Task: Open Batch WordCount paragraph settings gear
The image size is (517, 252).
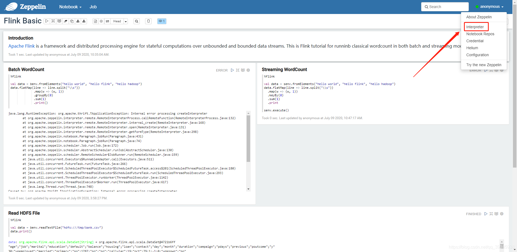Action: click(x=248, y=70)
